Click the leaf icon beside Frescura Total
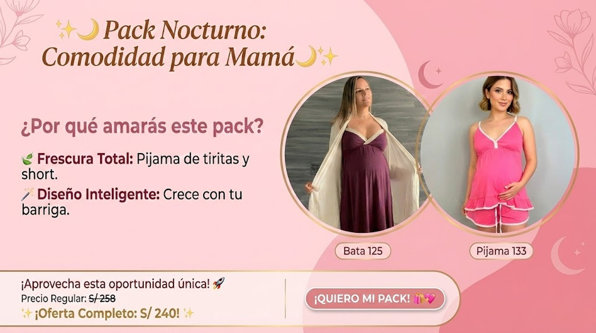This screenshot has width=596, height=333. (x=27, y=159)
